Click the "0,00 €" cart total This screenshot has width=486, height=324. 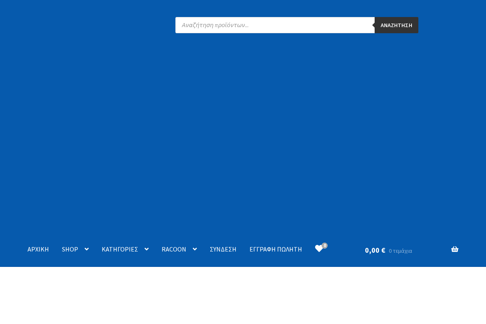pyautogui.click(x=375, y=250)
